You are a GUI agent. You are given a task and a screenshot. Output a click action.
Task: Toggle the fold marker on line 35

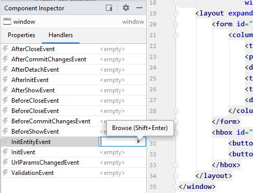tap(176, 187)
